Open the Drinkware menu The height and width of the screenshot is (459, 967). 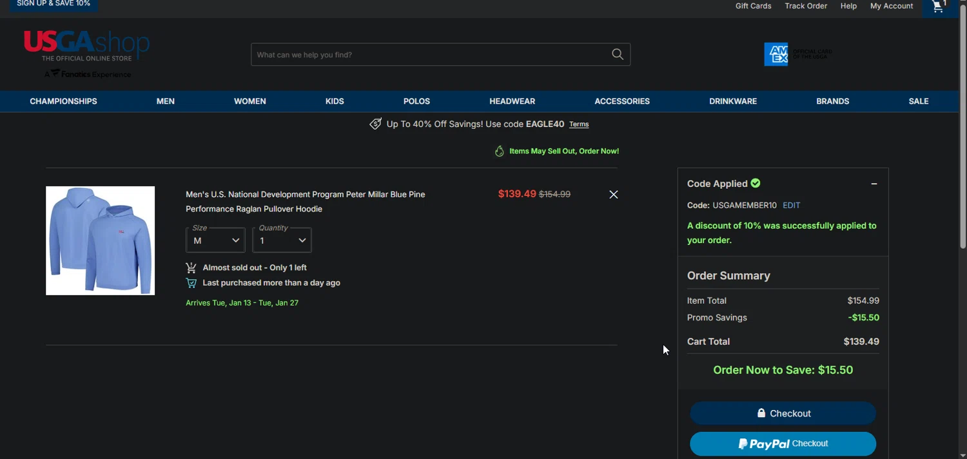click(733, 101)
